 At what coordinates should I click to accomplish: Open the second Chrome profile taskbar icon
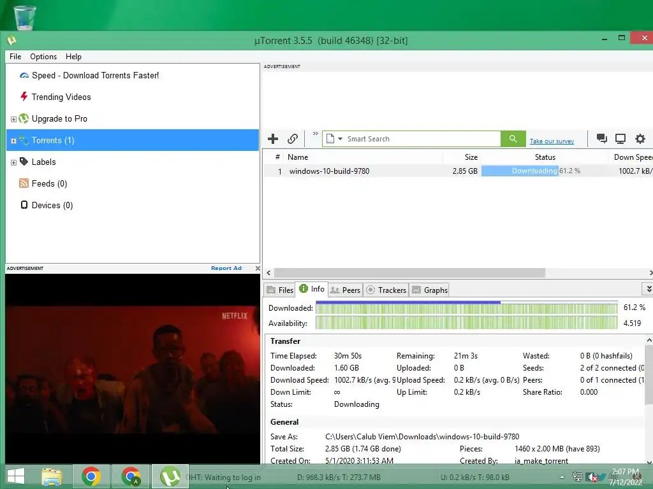coord(131,476)
